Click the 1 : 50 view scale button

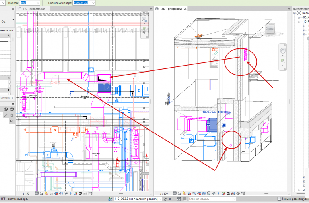[x=26, y=193]
